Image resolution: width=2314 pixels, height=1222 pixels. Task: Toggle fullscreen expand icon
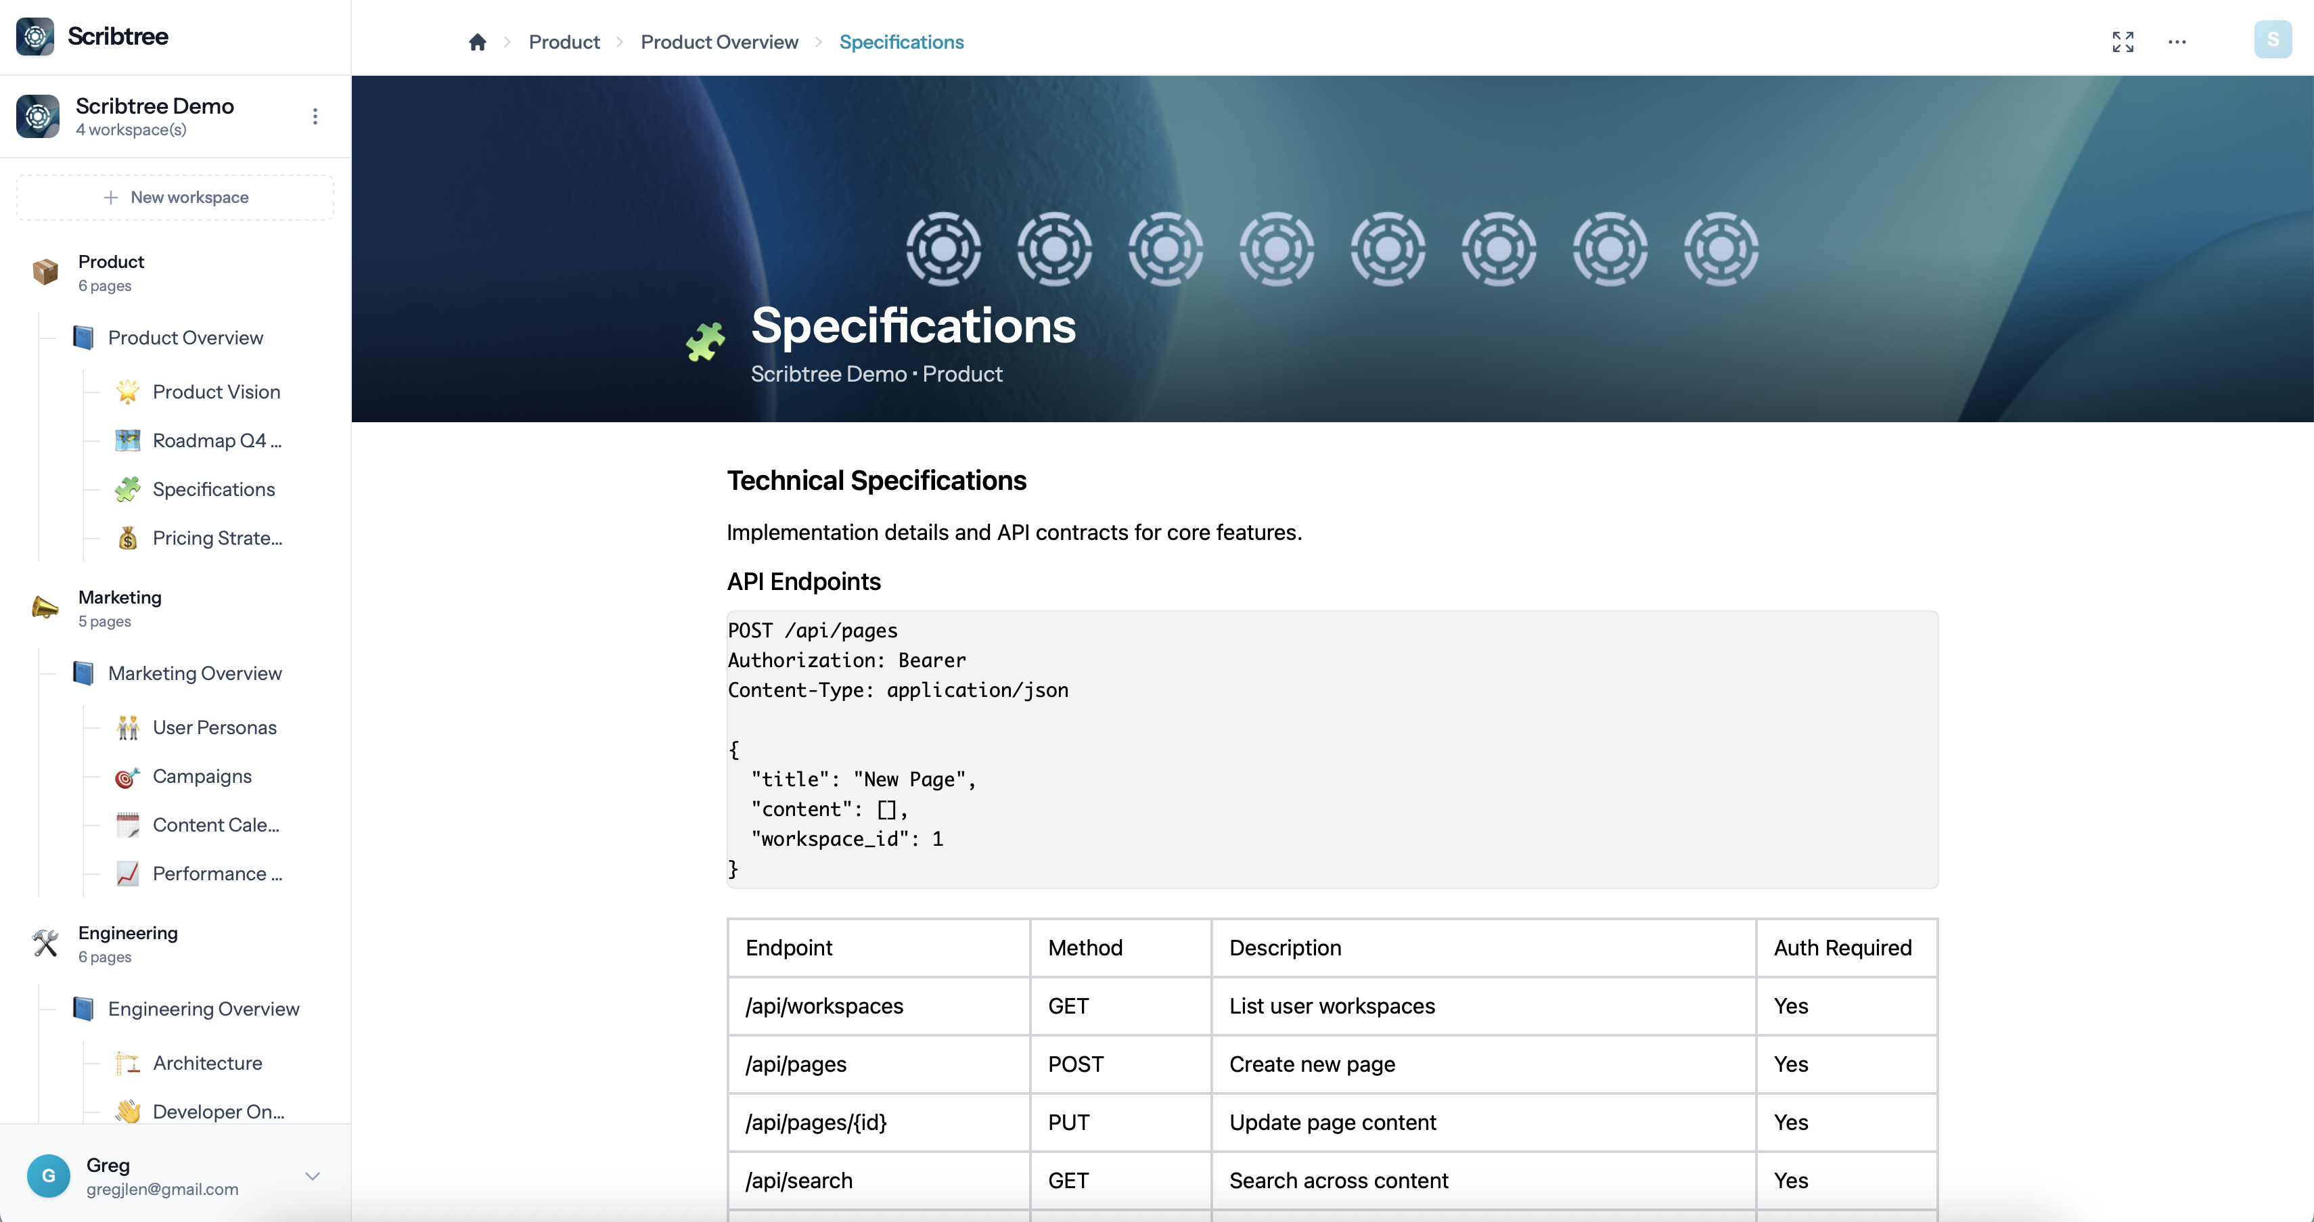pyautogui.click(x=2123, y=42)
